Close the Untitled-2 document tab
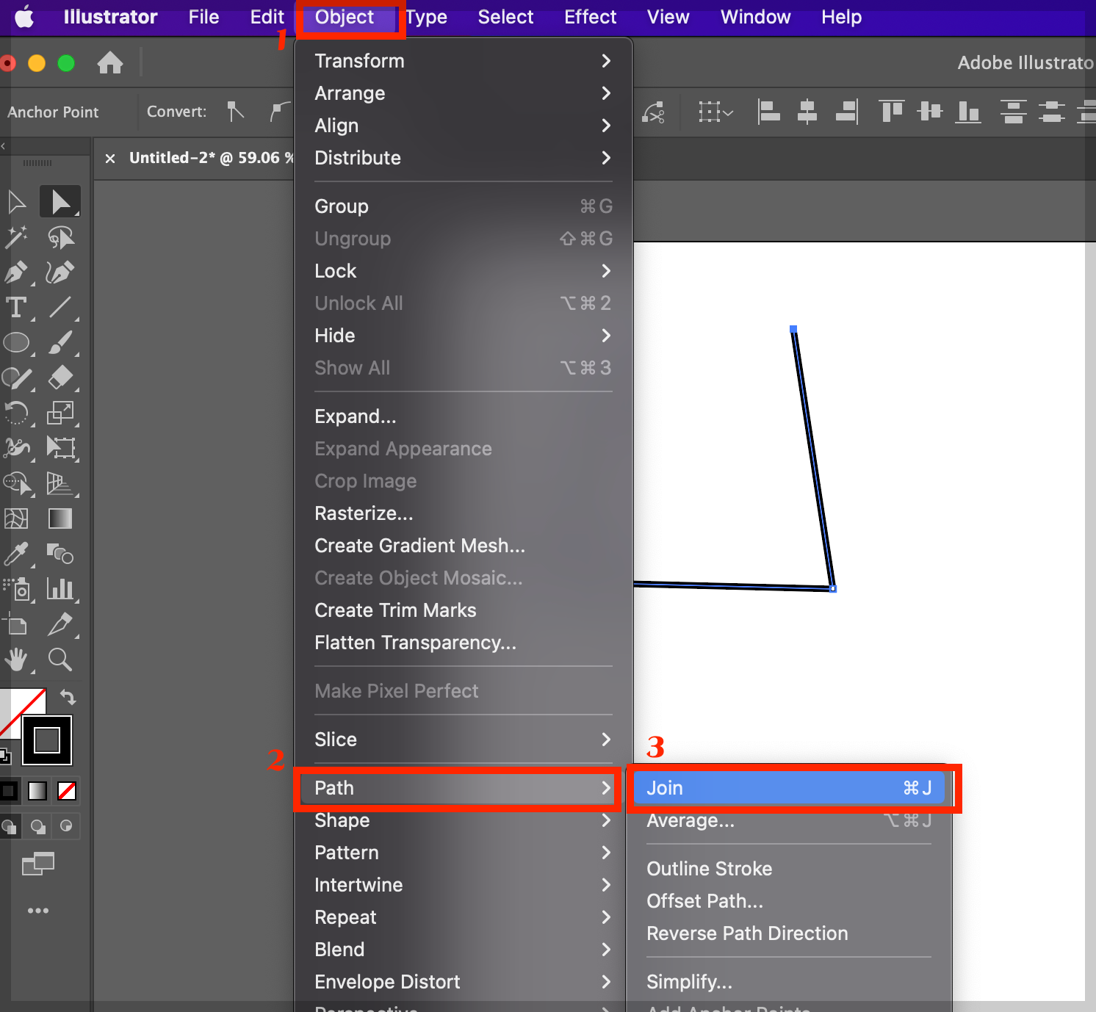1096x1012 pixels. [x=110, y=159]
